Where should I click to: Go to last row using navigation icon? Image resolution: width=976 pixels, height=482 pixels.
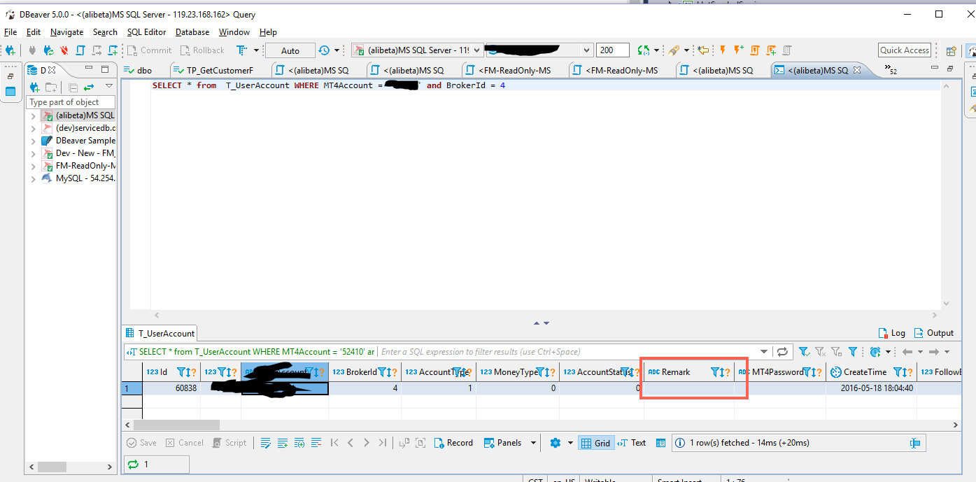click(382, 443)
